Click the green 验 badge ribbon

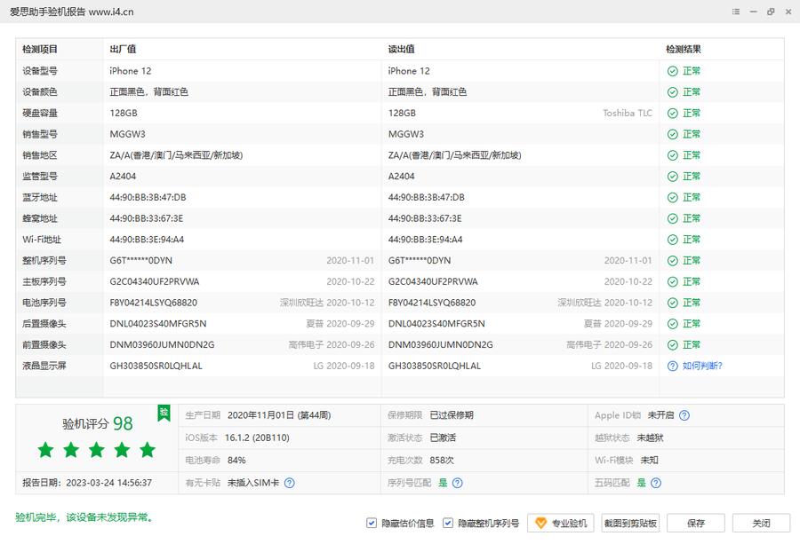(x=164, y=413)
